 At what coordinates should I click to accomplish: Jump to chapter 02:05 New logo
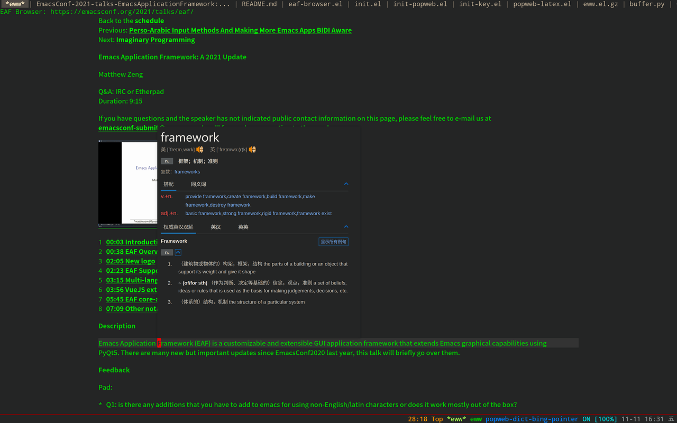[131, 261]
